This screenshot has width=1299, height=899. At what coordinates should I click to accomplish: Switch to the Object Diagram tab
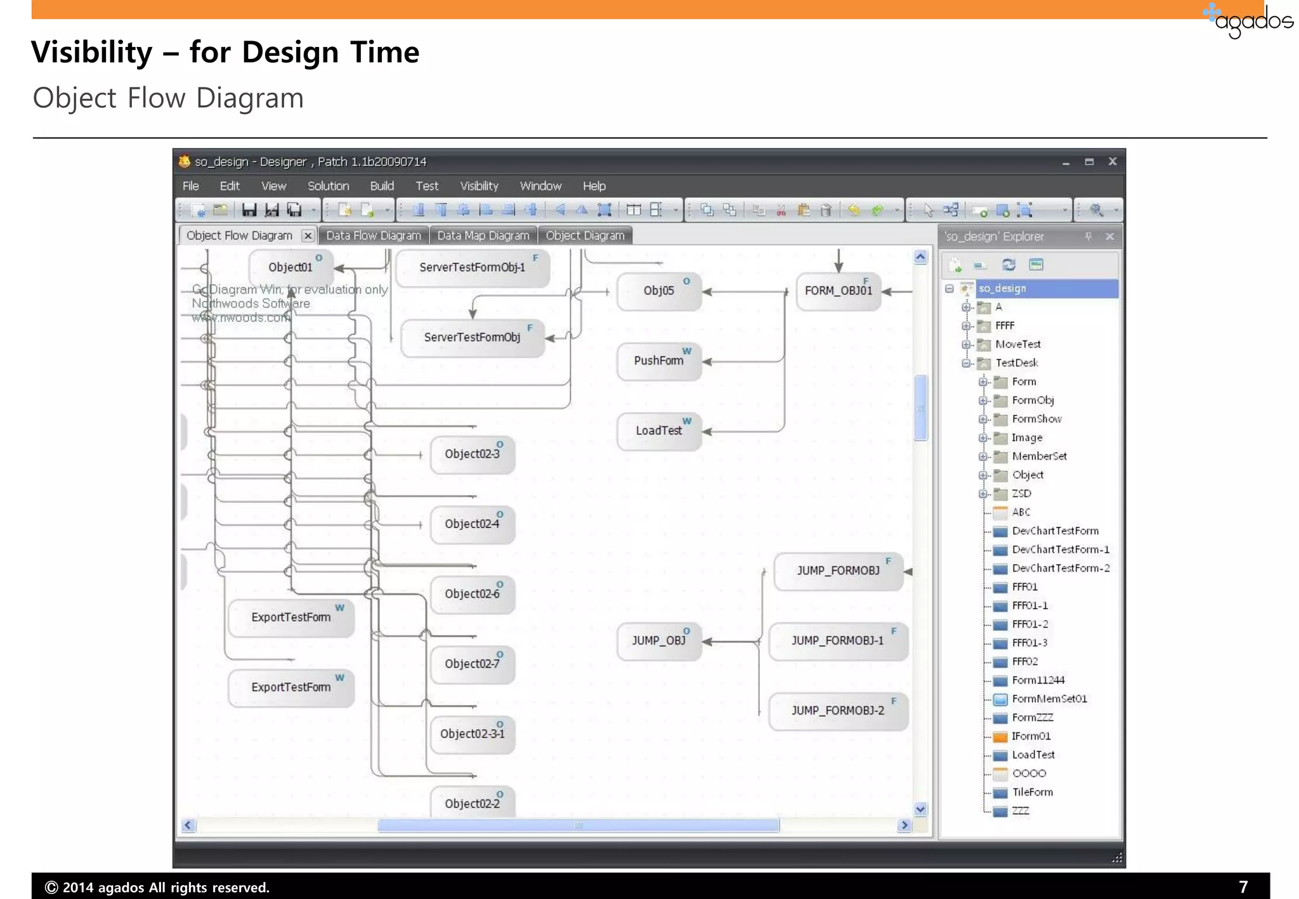(585, 235)
